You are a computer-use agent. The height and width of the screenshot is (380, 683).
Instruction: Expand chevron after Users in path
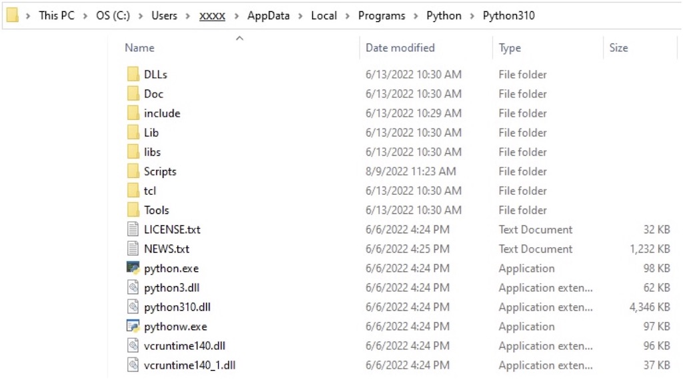point(188,16)
